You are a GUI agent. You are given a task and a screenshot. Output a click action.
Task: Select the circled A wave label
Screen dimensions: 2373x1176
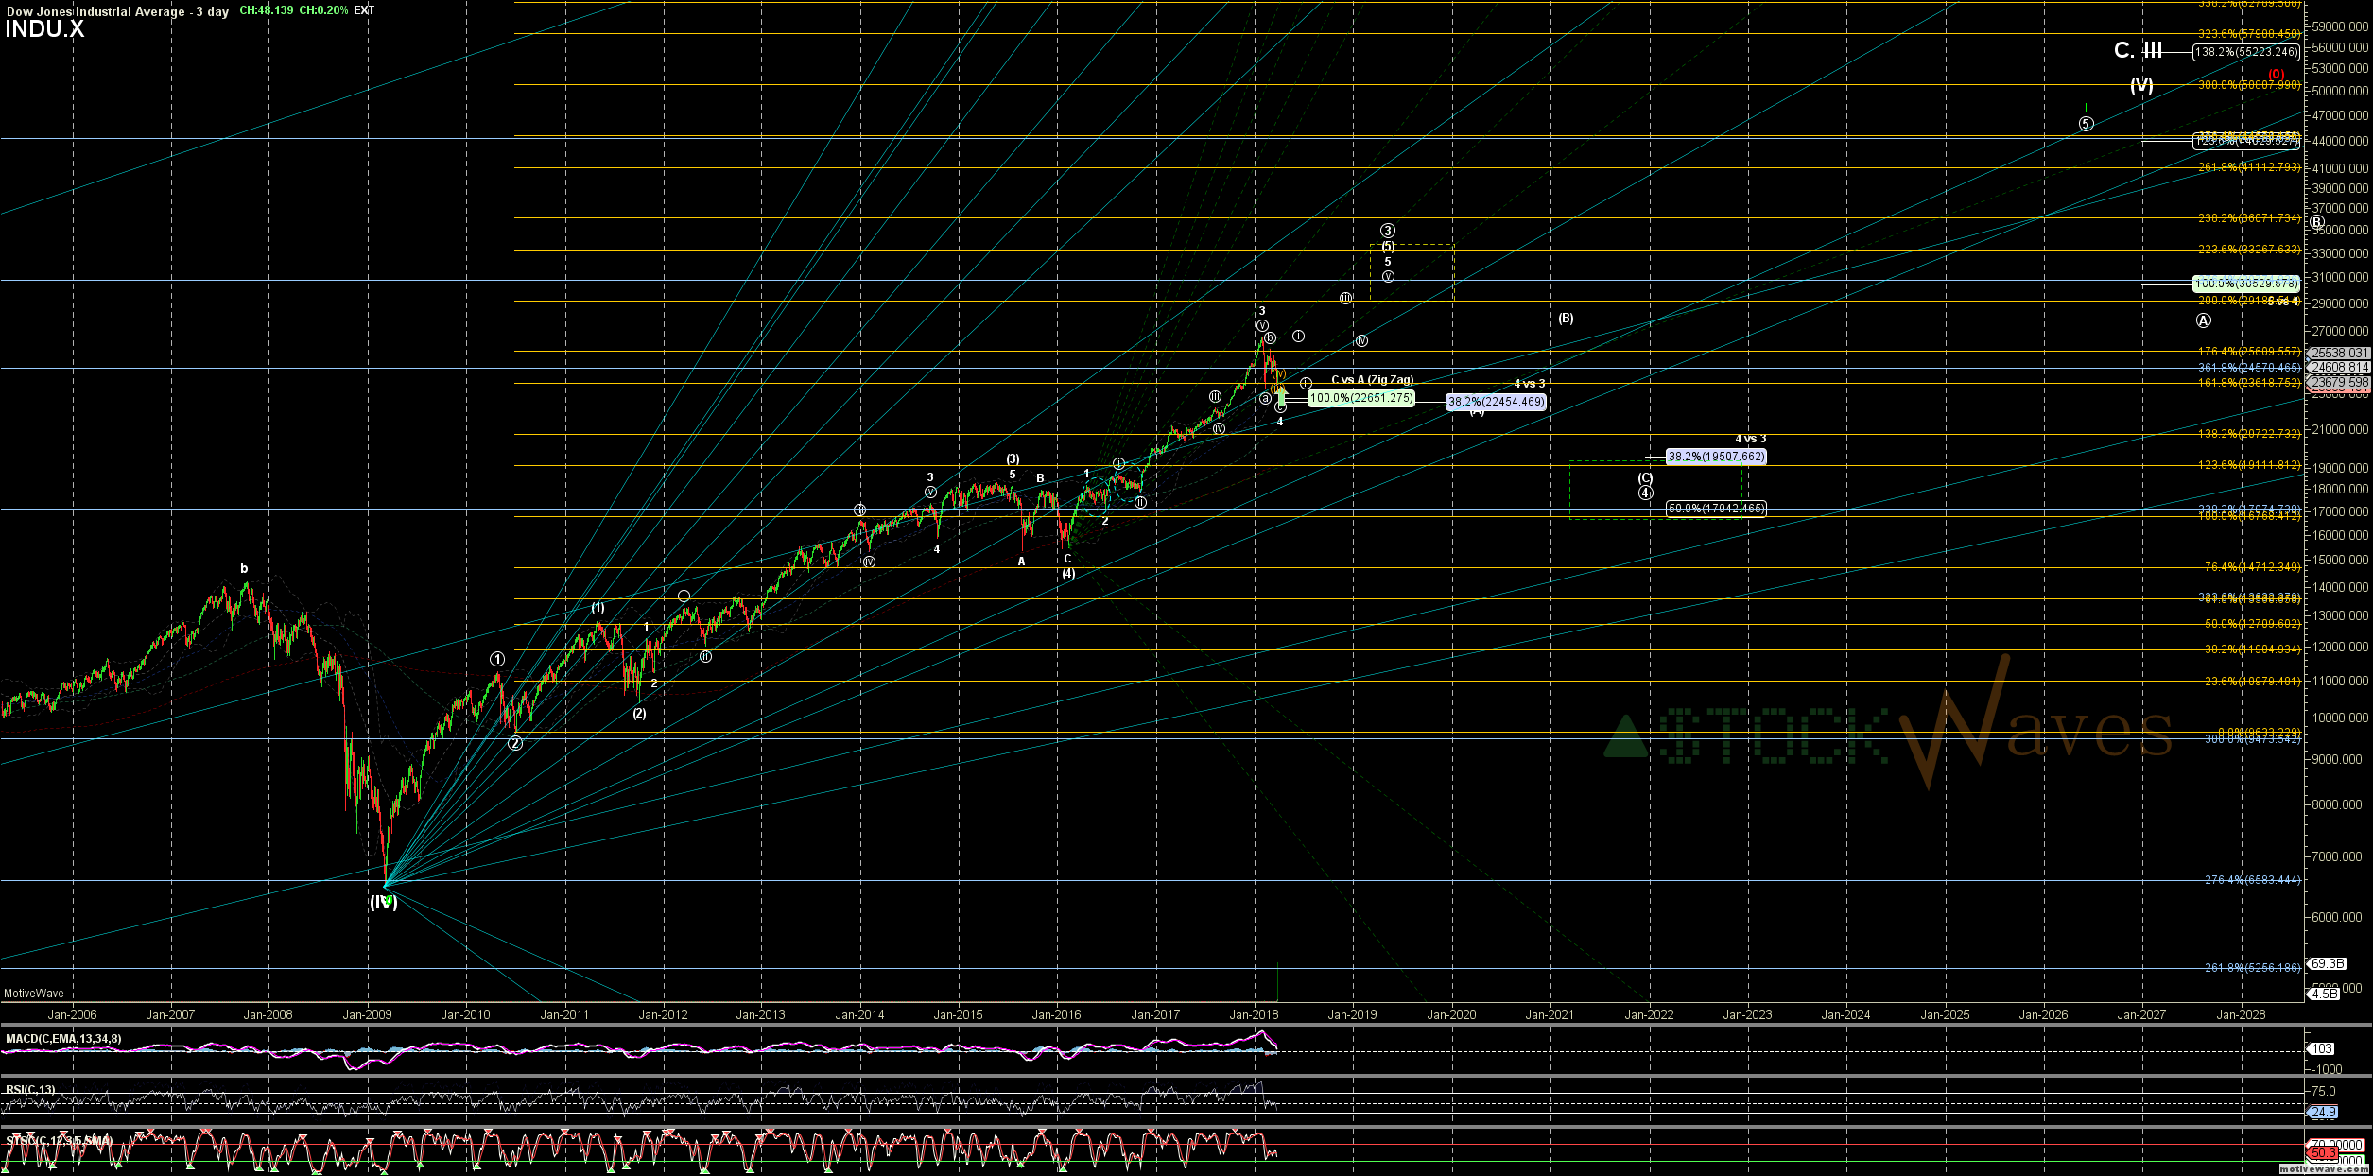[x=2203, y=320]
